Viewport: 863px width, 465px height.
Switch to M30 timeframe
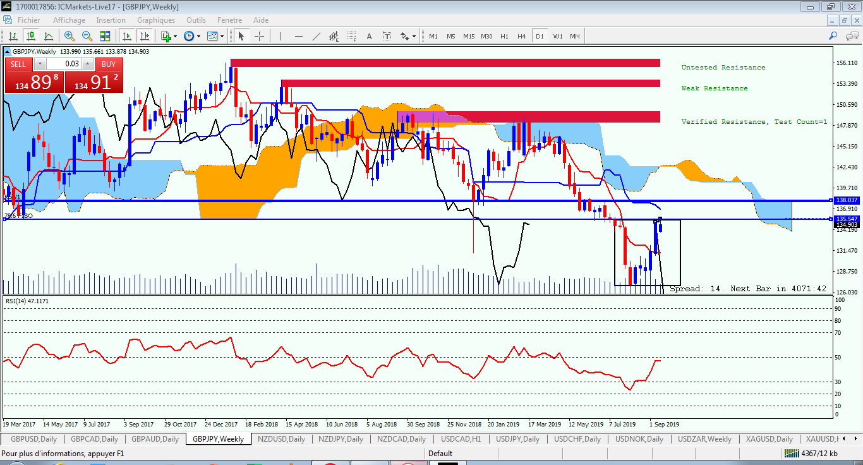click(486, 36)
